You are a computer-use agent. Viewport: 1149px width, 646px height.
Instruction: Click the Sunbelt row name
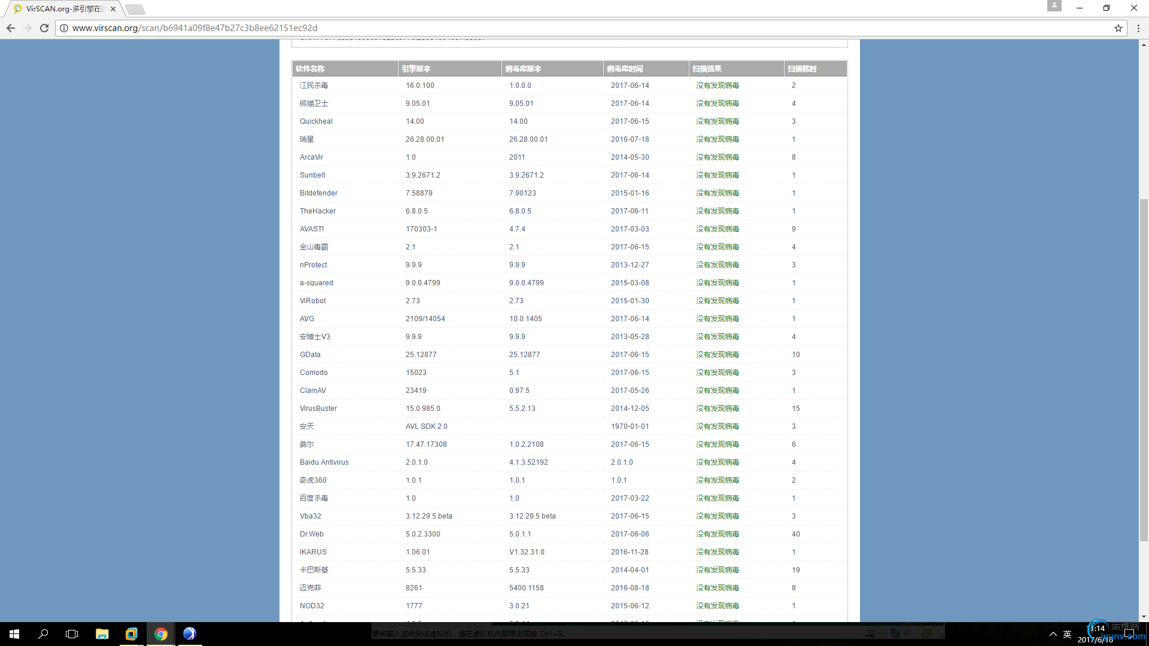pos(312,175)
